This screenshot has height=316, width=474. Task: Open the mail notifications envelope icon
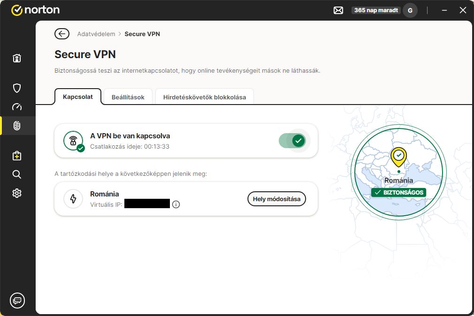tap(338, 10)
